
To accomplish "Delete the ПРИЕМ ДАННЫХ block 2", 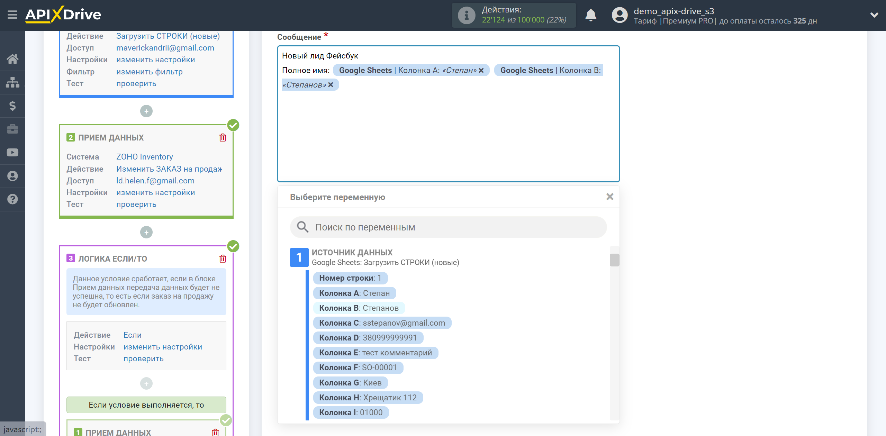I will click(223, 138).
